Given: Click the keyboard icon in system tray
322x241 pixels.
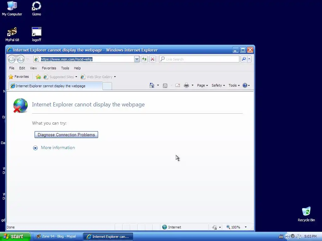Looking at the screenshot, I should click(x=281, y=237).
